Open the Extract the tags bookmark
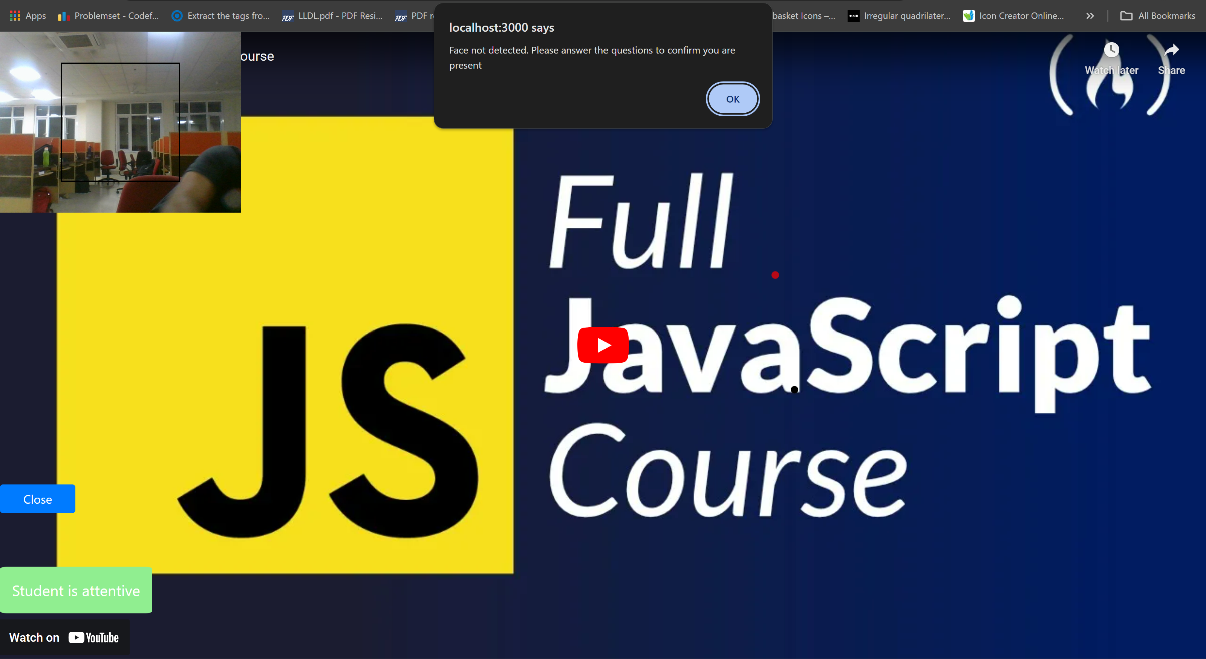Viewport: 1206px width, 659px height. pos(221,15)
